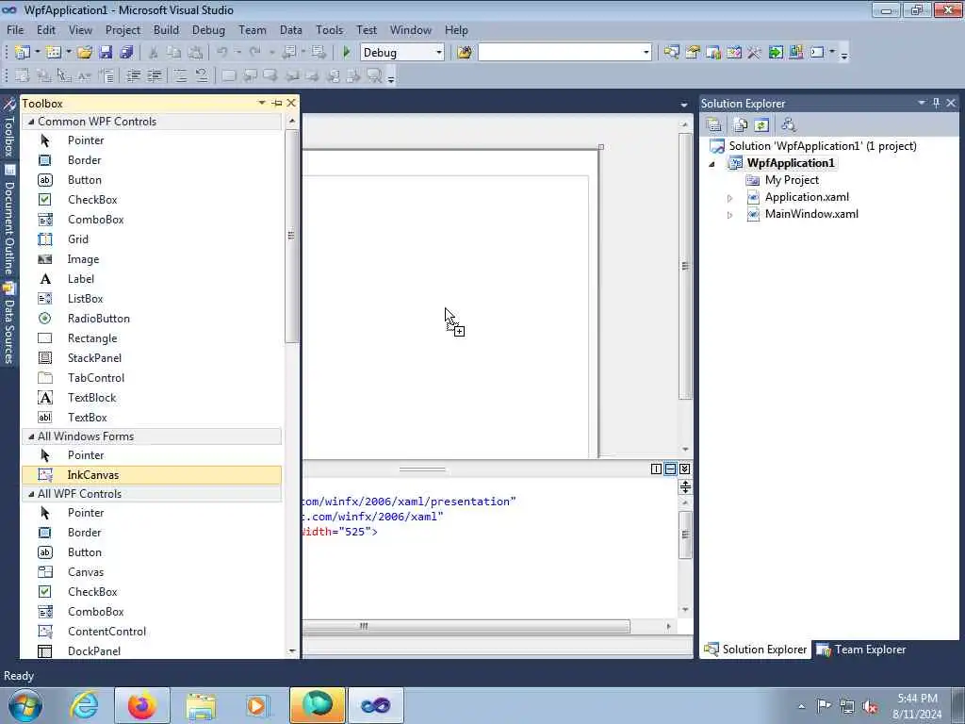Click the Open File folder icon
Viewport: 965px width, 724px height.
tap(85, 53)
